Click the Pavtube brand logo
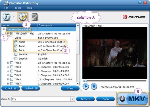The width and height of the screenshot is (150, 107). point(134,17)
